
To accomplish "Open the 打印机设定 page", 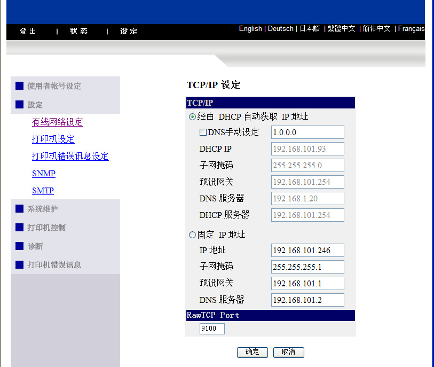I will pos(53,139).
